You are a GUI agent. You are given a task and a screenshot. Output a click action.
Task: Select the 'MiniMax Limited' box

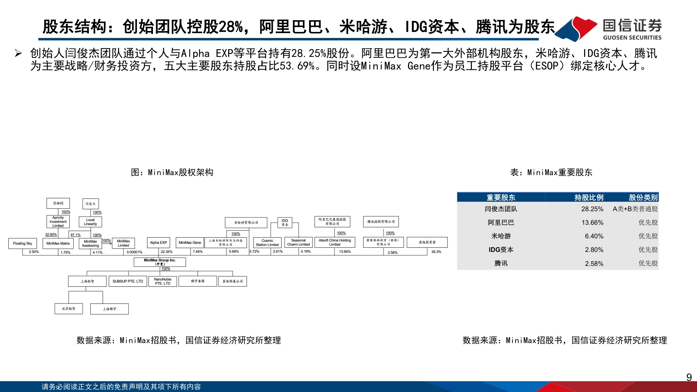point(123,243)
